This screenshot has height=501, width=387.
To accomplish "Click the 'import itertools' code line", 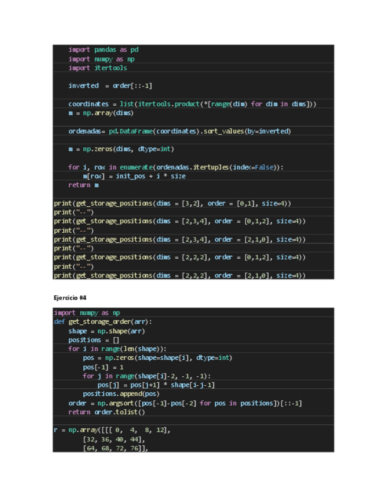I will click(x=97, y=68).
